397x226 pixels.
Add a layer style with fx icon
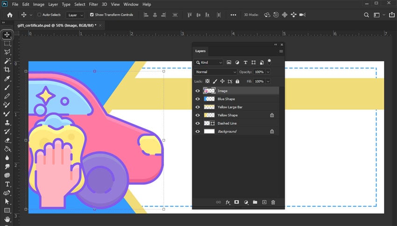point(227,202)
